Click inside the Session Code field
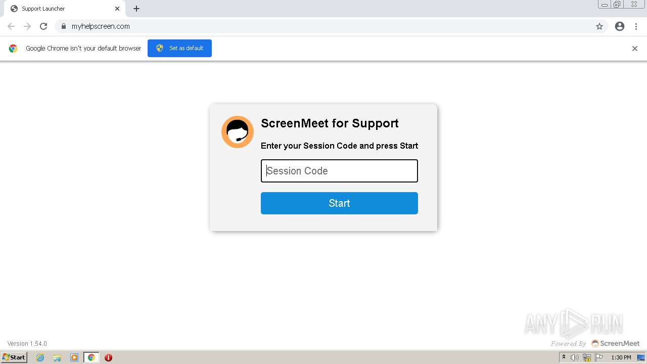Image resolution: width=647 pixels, height=364 pixels. (x=339, y=171)
